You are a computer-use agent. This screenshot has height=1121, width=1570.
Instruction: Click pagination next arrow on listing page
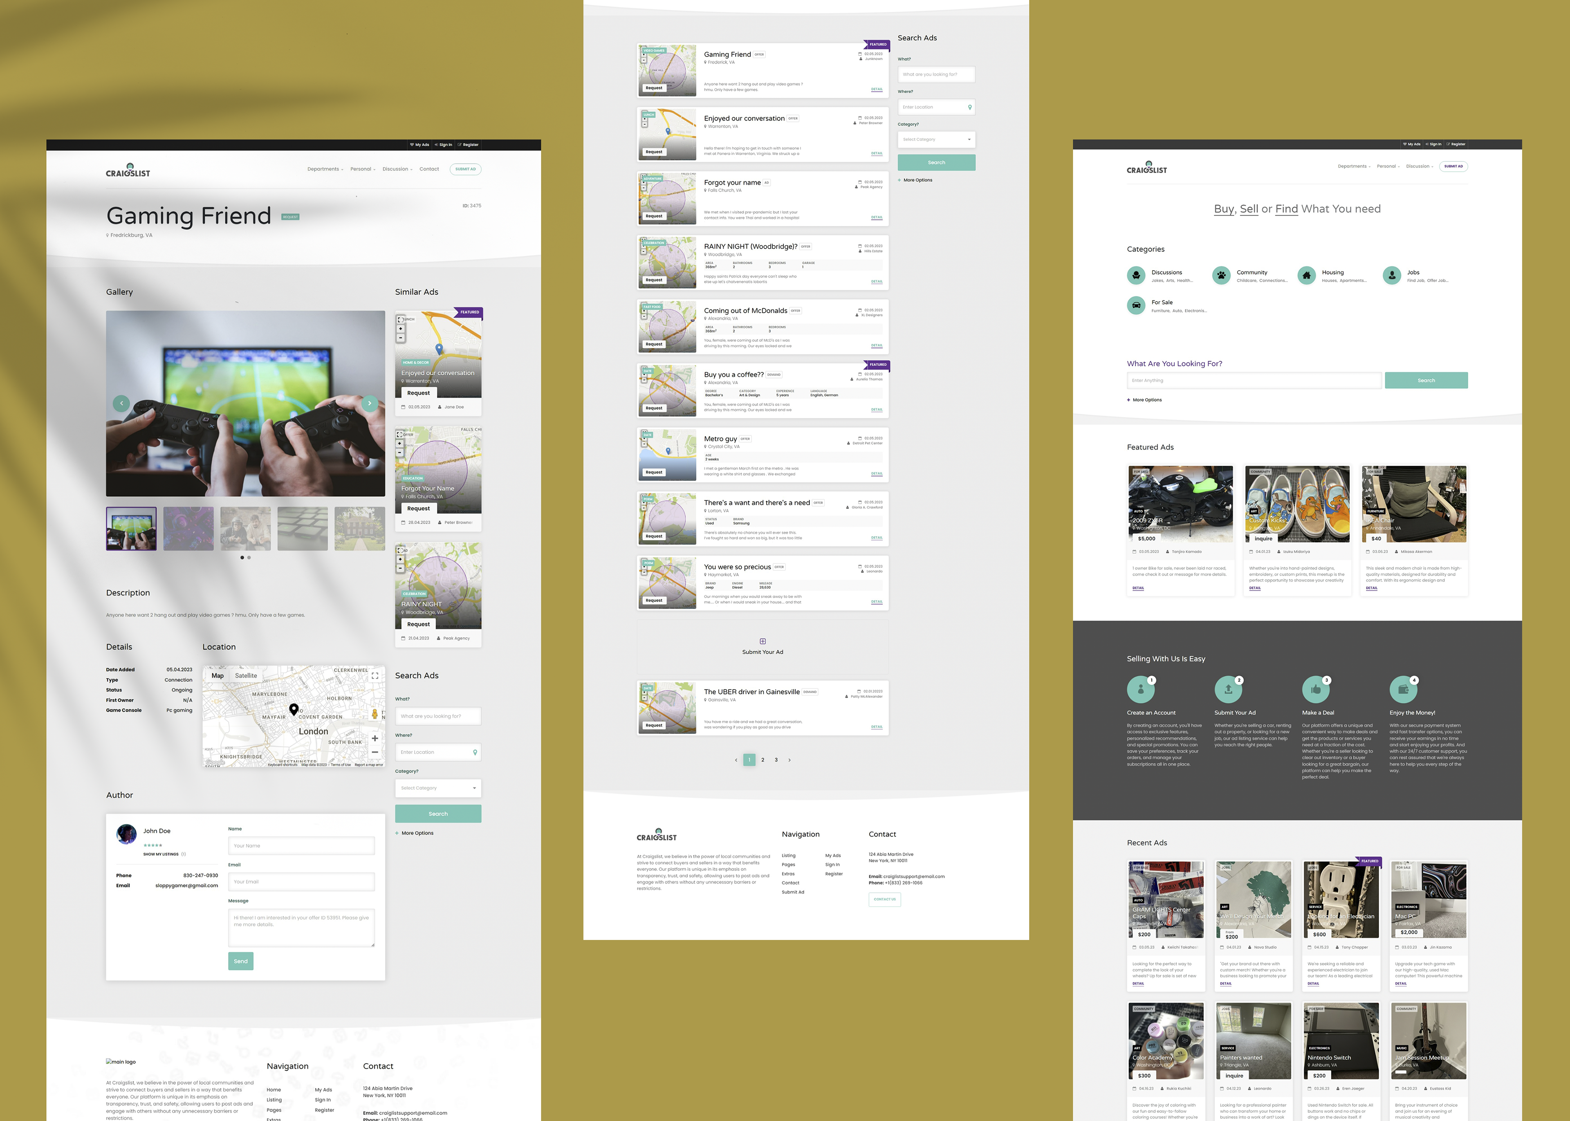coord(789,760)
